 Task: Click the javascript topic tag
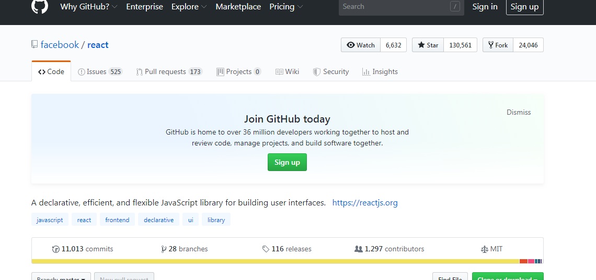pos(50,220)
